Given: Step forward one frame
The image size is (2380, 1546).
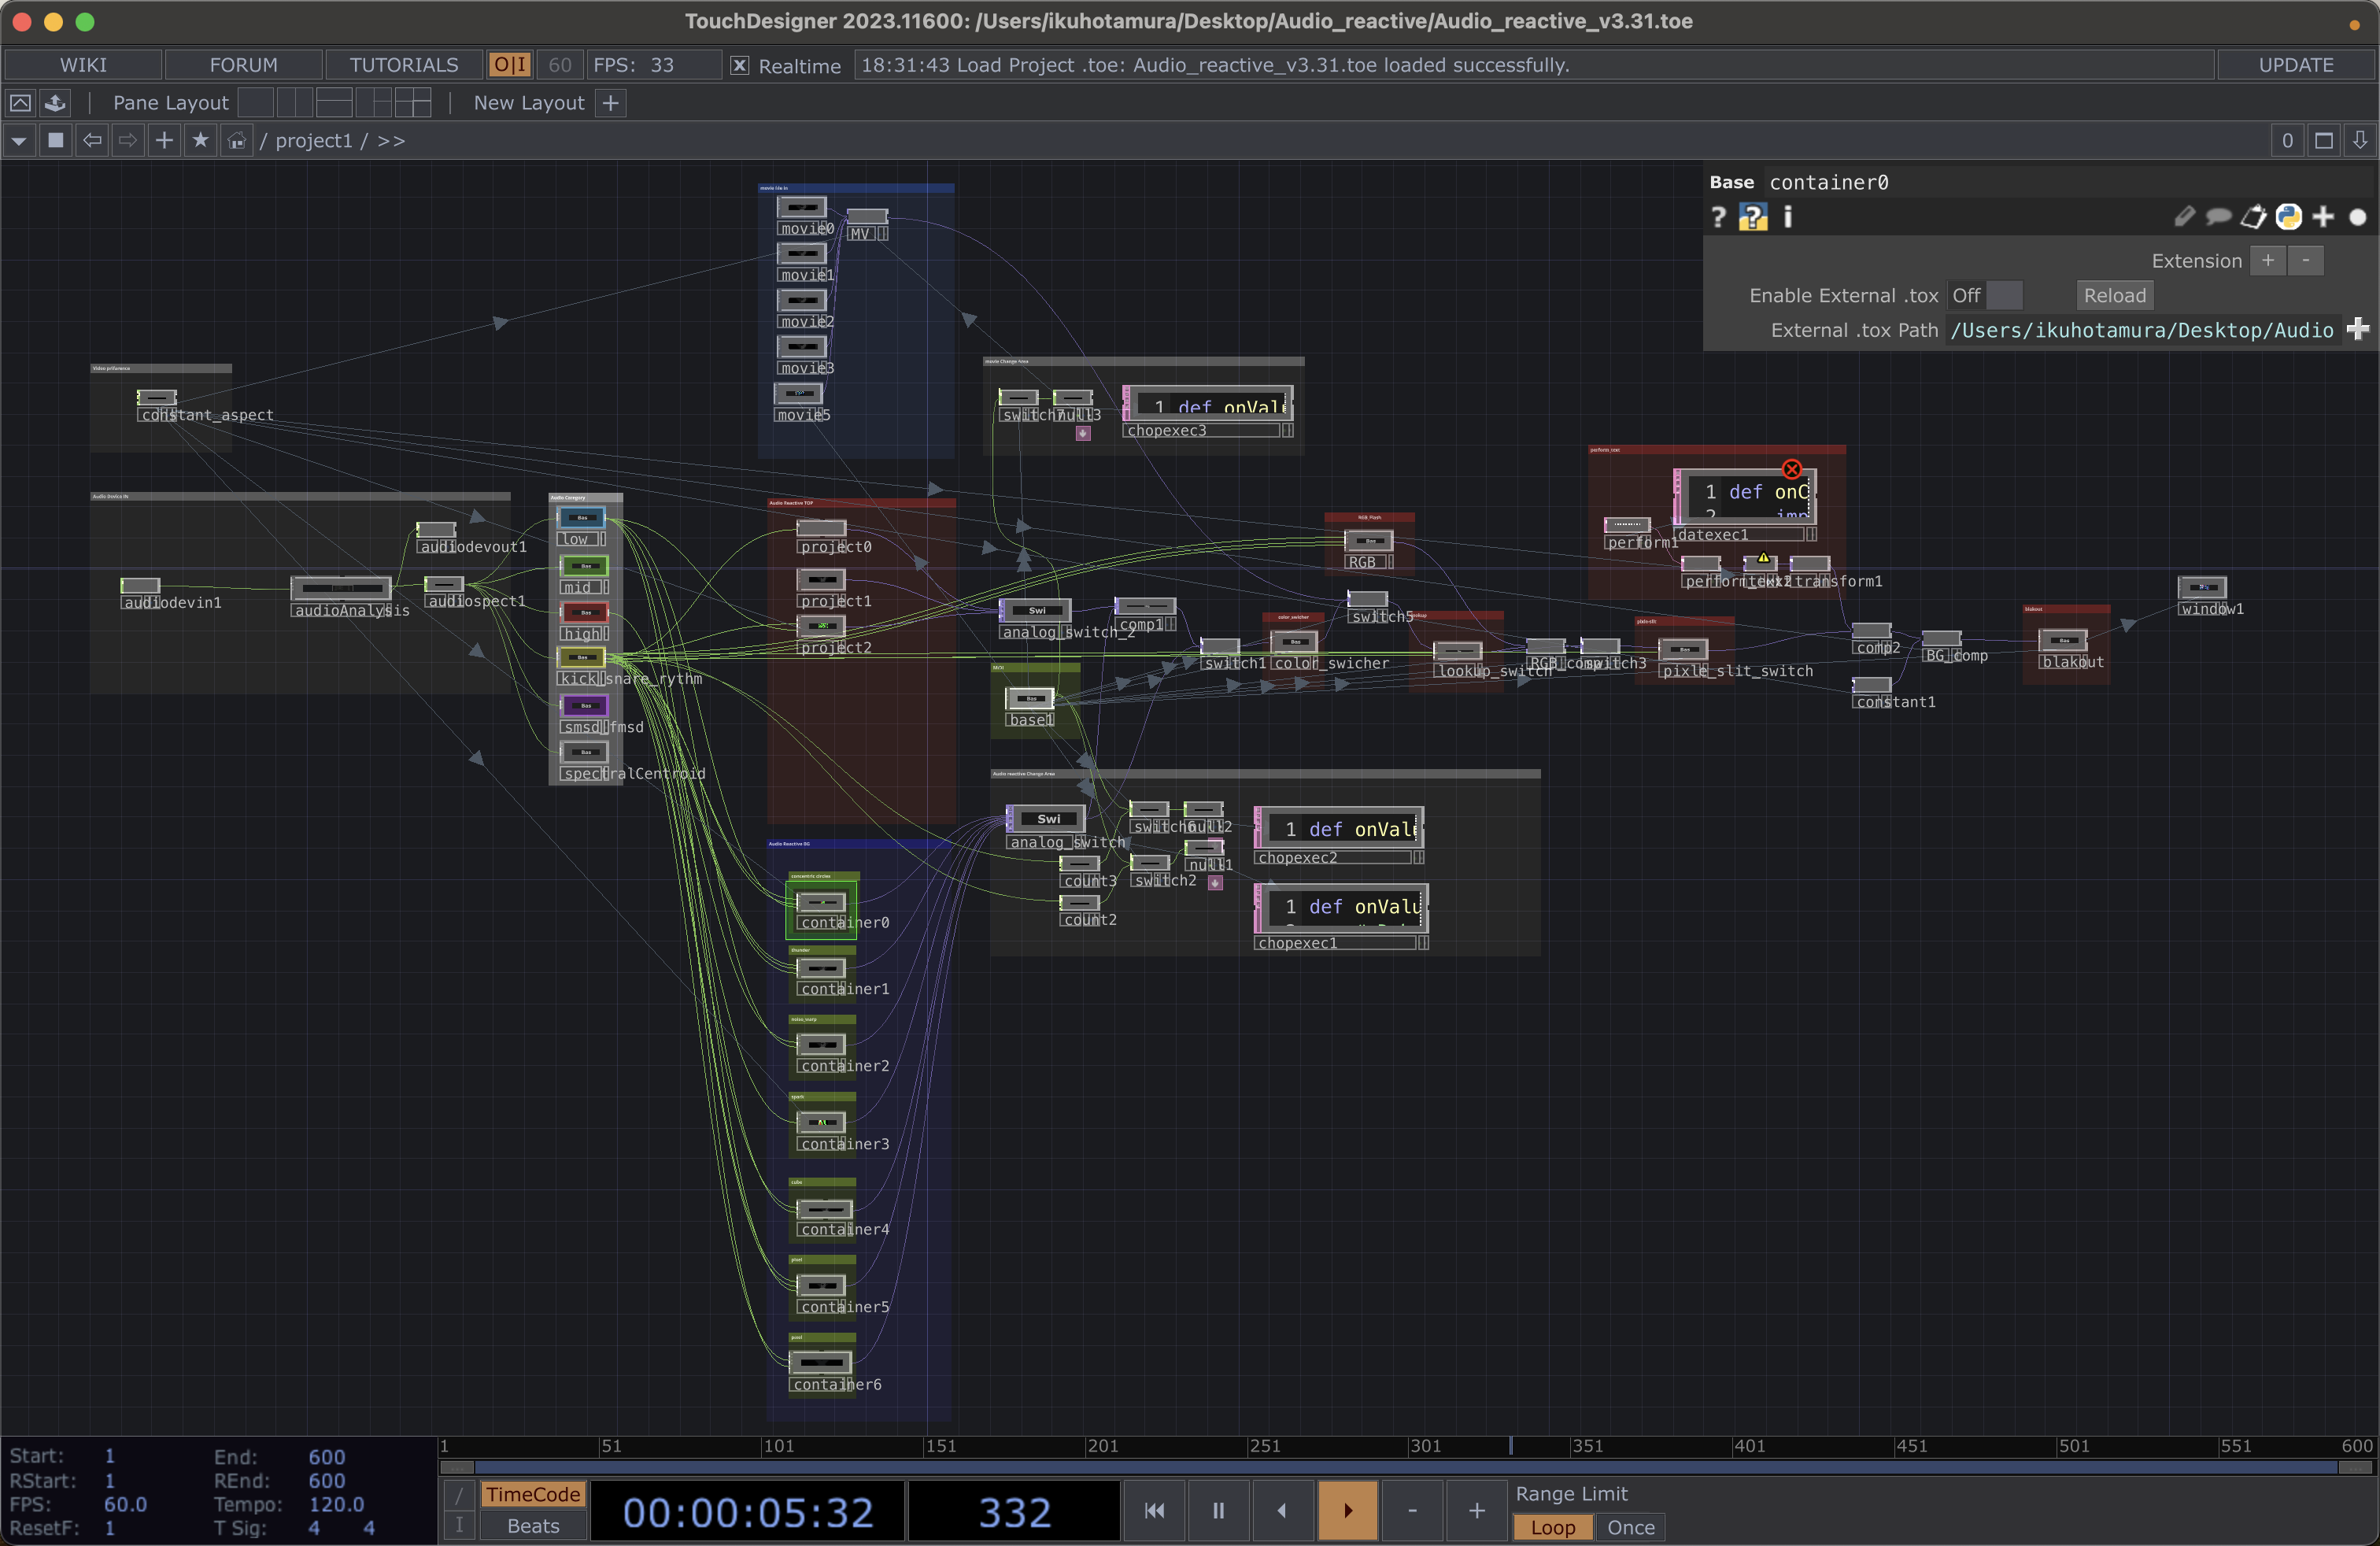Looking at the screenshot, I should (x=1476, y=1510).
